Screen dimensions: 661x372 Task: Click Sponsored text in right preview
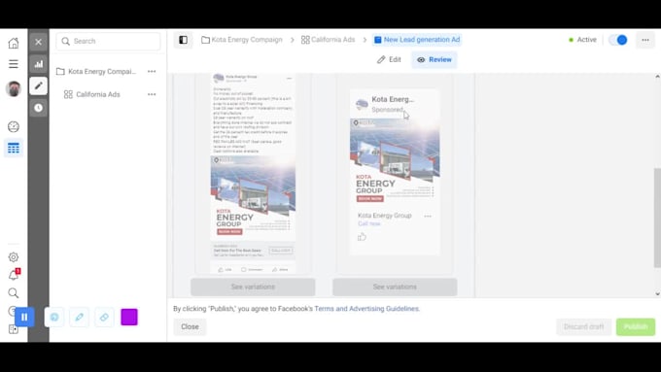click(x=388, y=110)
